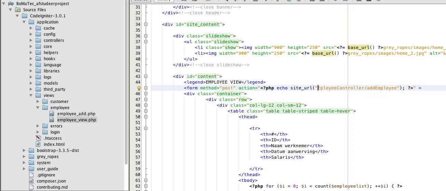Collapse the code fold at line 43
This screenshot has height=191, width=446.
(x=146, y=76)
